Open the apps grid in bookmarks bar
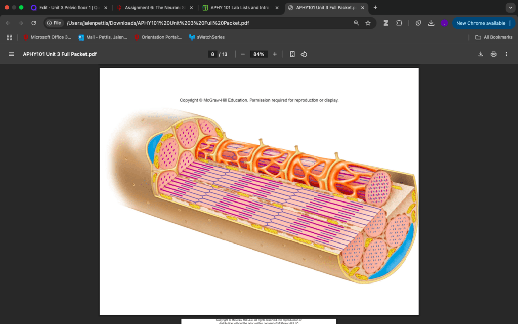The image size is (518, 324). tap(9, 37)
